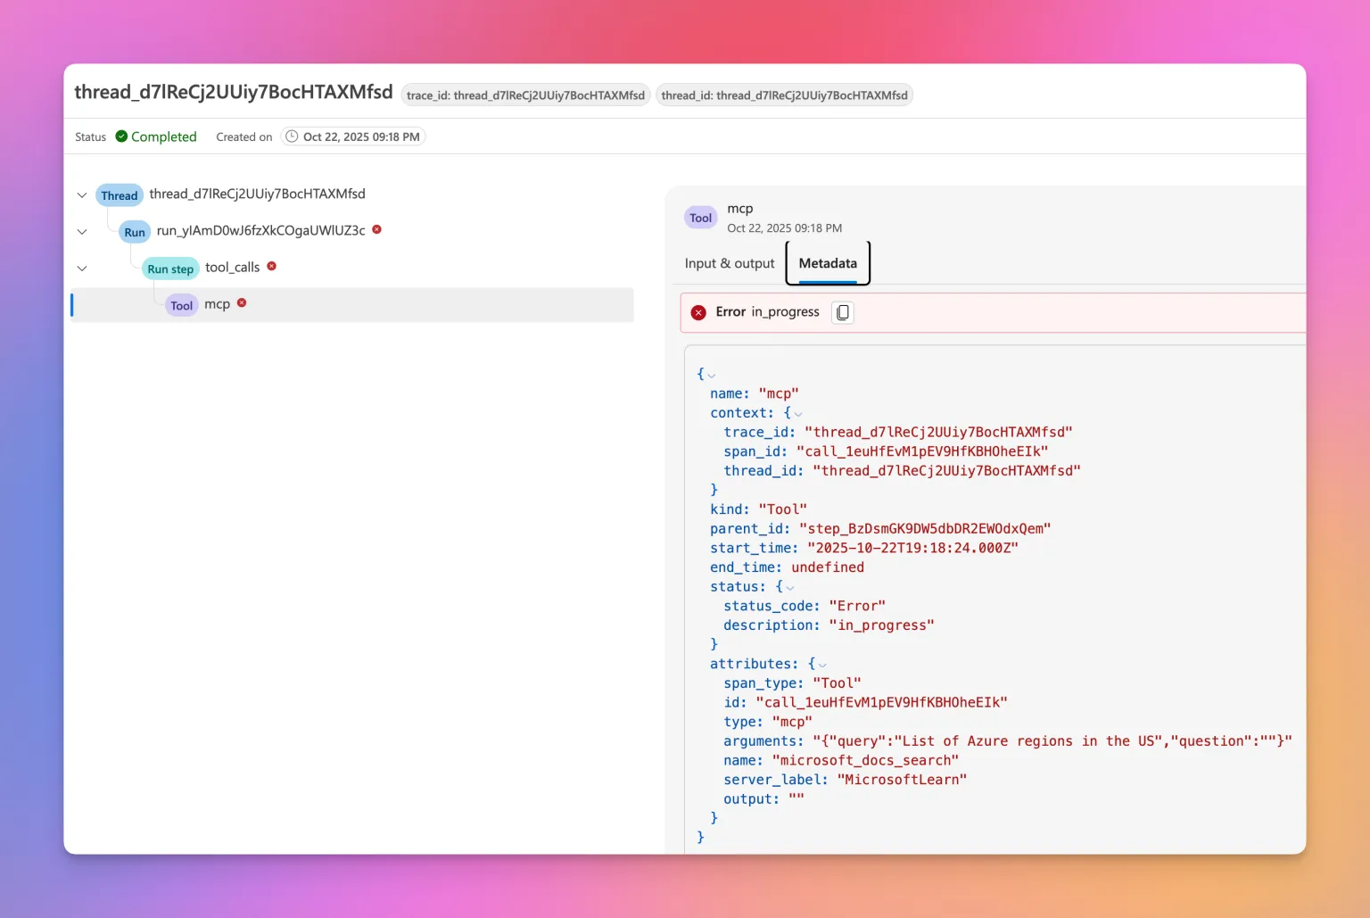Screen dimensions: 1370x918
Task: Collapse the Thread tree node
Action: point(82,195)
